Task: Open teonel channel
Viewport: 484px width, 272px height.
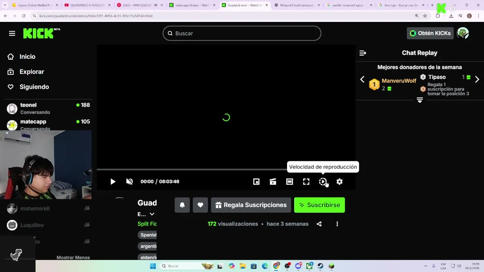Action: tap(48, 108)
